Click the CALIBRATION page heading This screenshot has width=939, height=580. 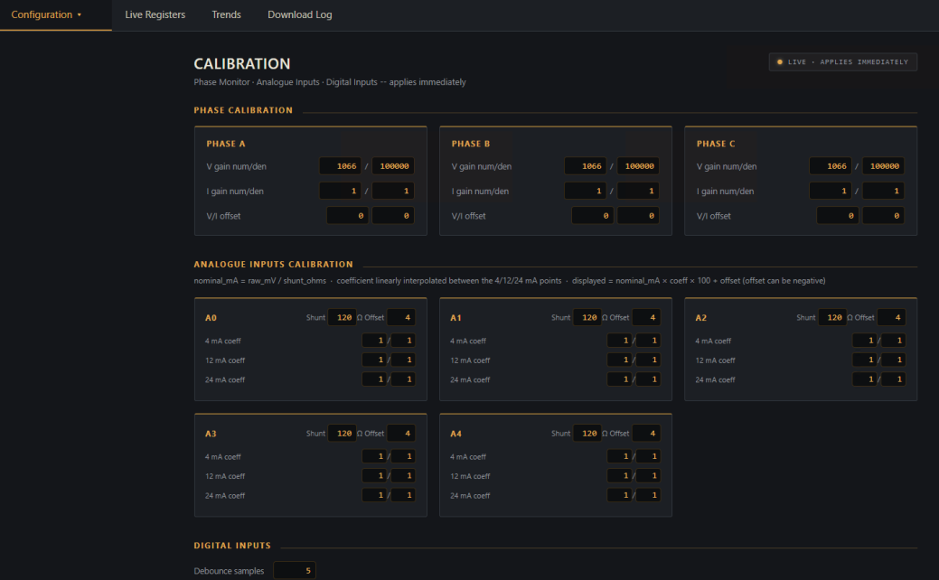tap(242, 63)
